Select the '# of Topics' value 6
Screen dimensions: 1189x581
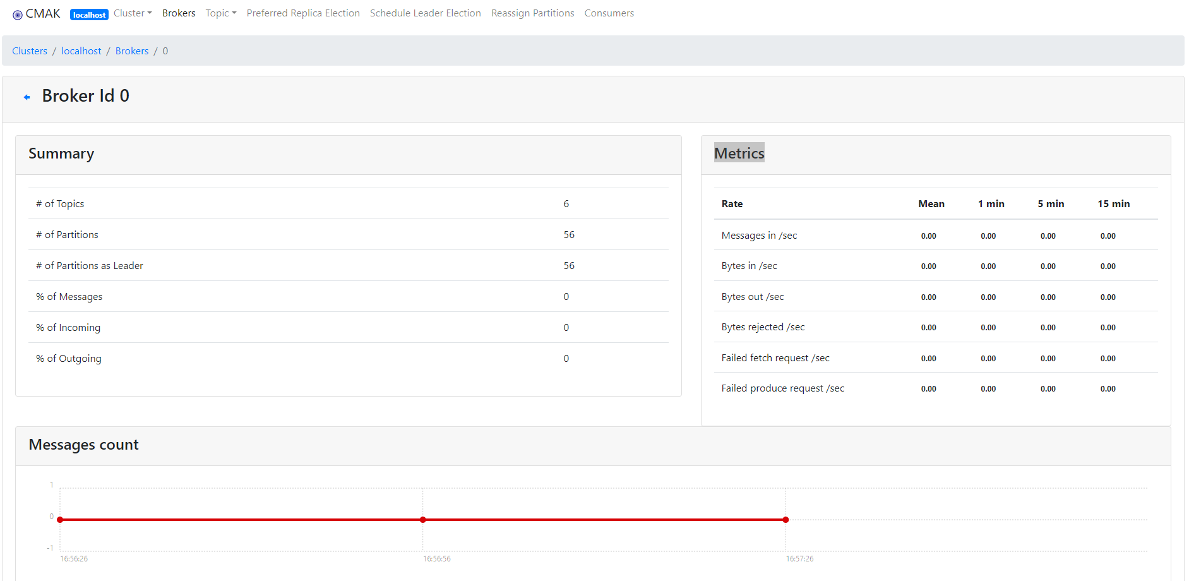coord(566,204)
